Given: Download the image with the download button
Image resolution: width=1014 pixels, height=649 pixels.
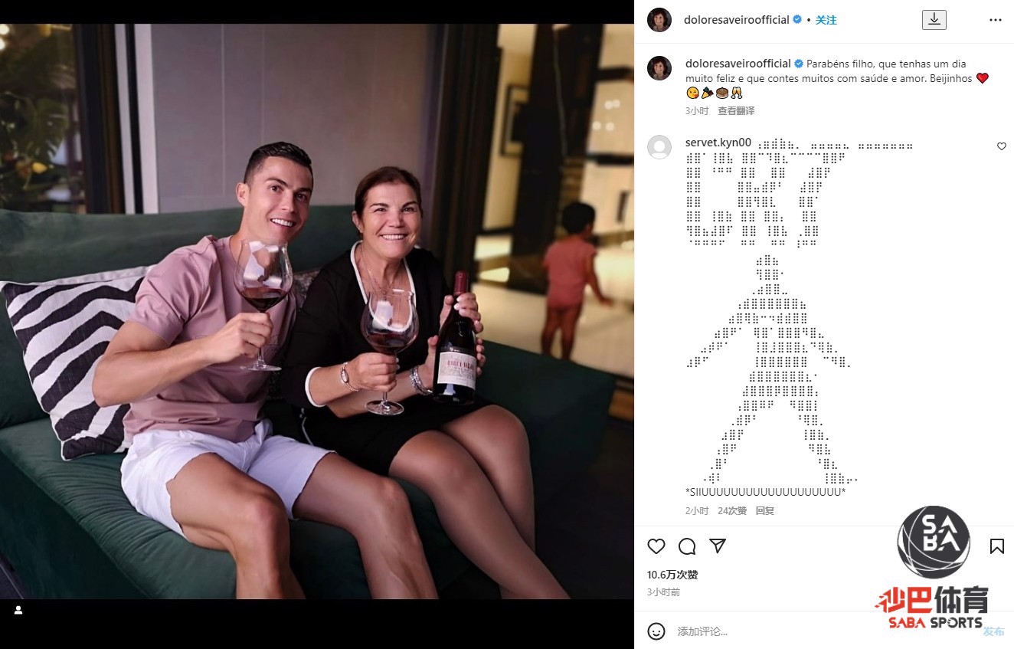Looking at the screenshot, I should 934,20.
